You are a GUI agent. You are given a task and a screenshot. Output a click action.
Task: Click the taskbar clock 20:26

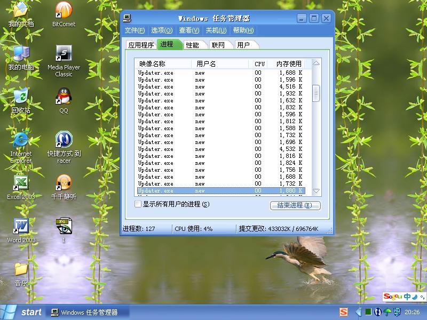pyautogui.click(x=412, y=312)
